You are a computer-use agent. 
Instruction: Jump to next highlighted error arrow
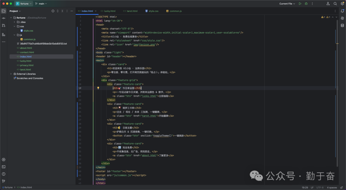[x=336, y=17]
